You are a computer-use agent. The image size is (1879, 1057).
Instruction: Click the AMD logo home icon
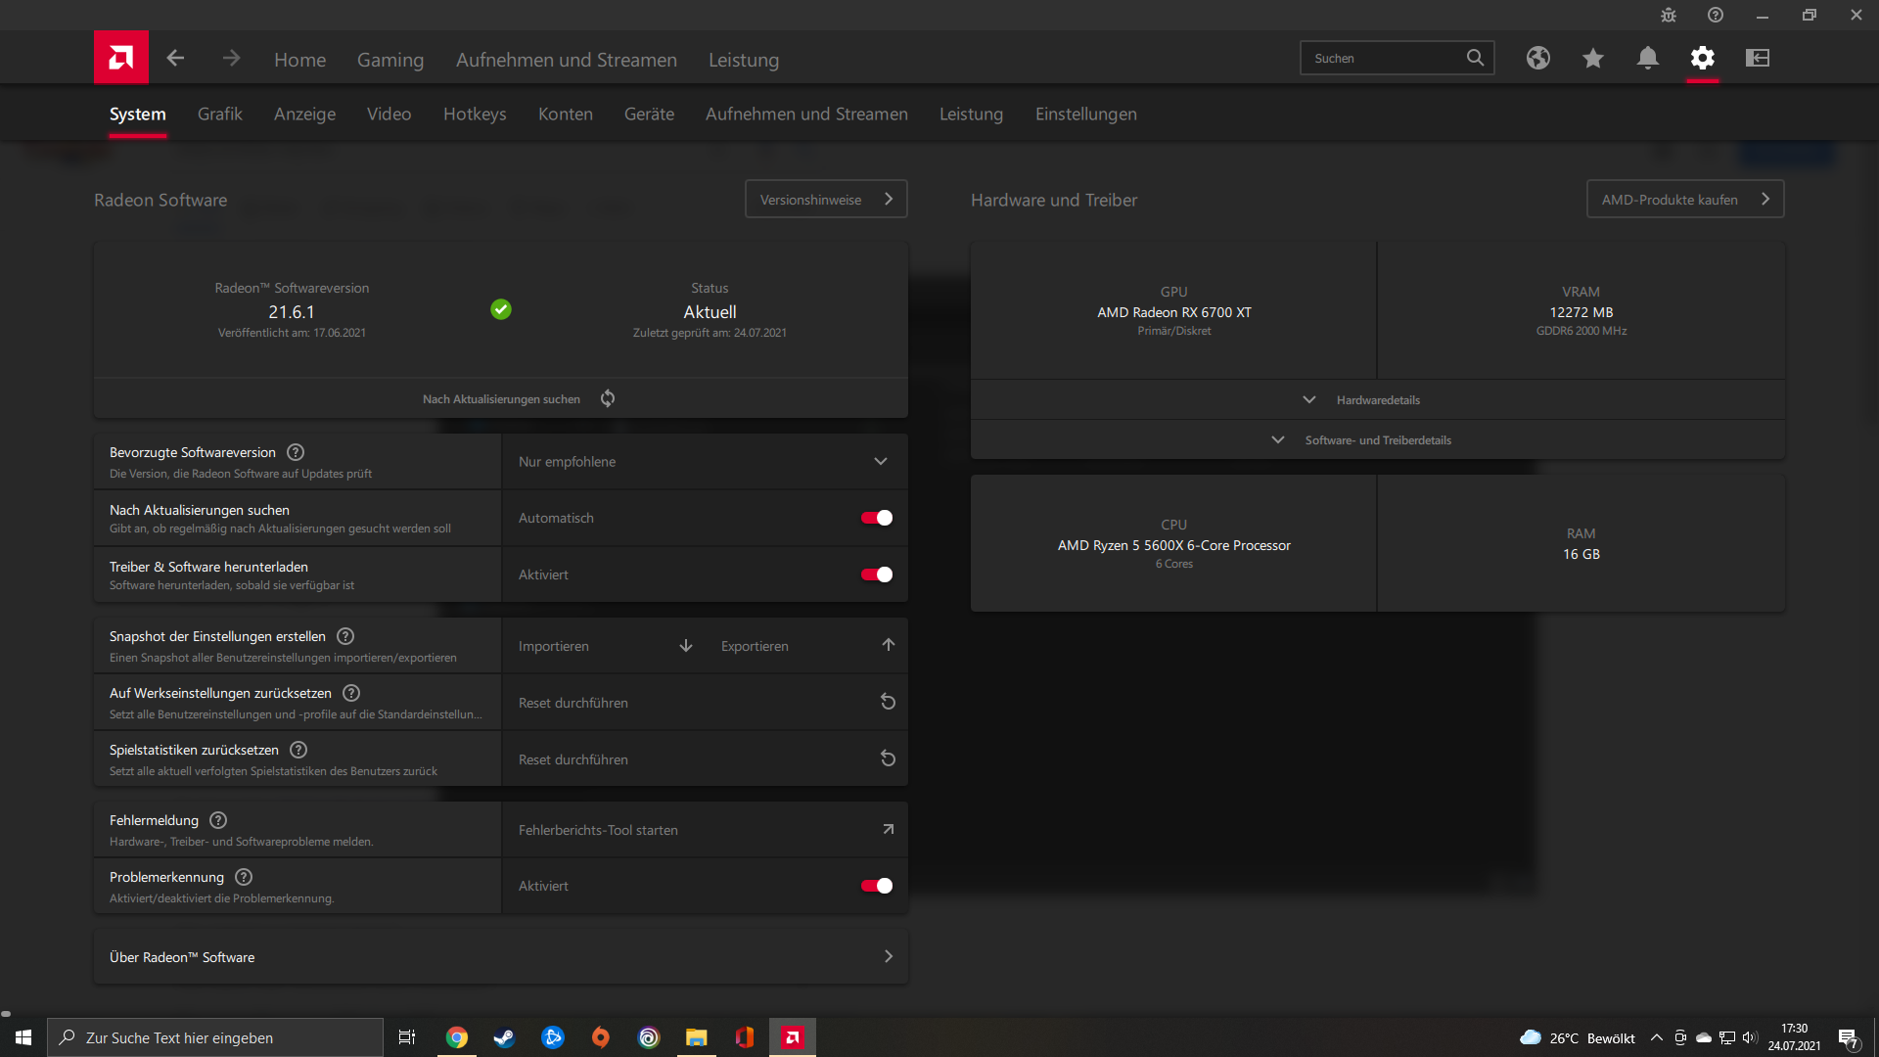tap(121, 58)
